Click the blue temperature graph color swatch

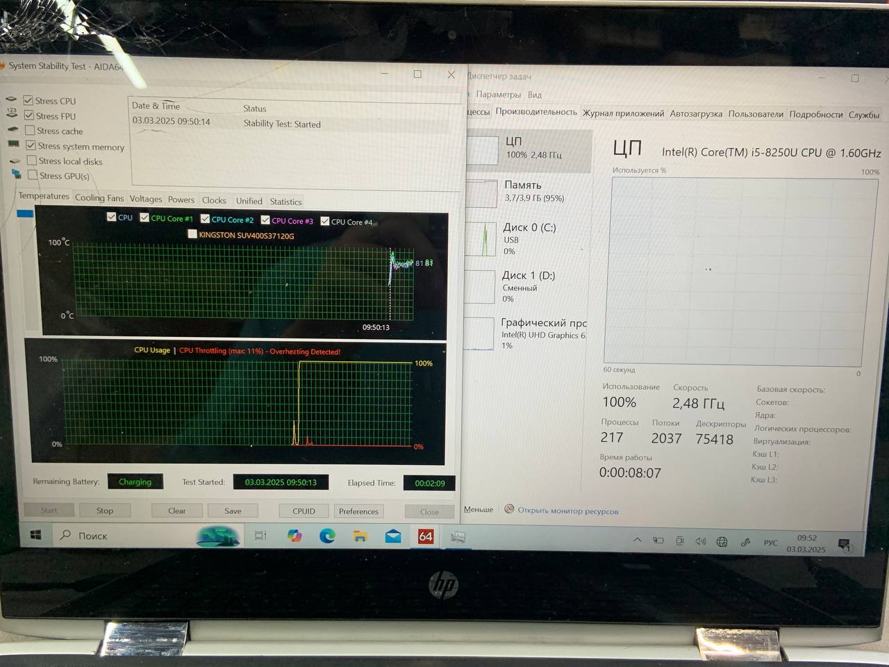[x=25, y=213]
